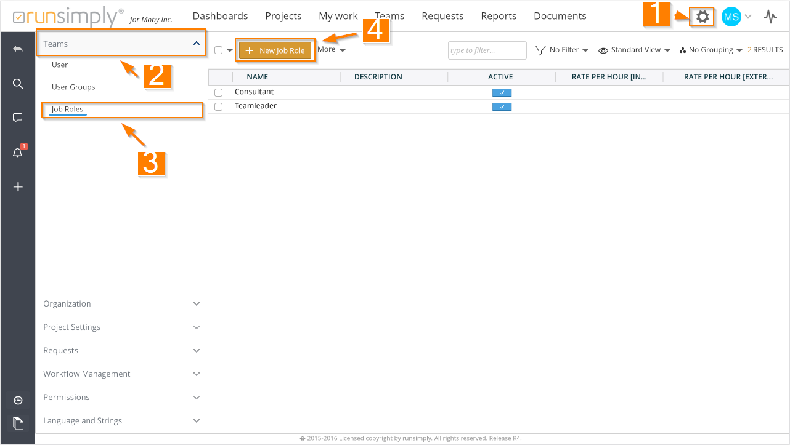Open notifications bell icon
Screen dimensions: 790x445
(18, 153)
